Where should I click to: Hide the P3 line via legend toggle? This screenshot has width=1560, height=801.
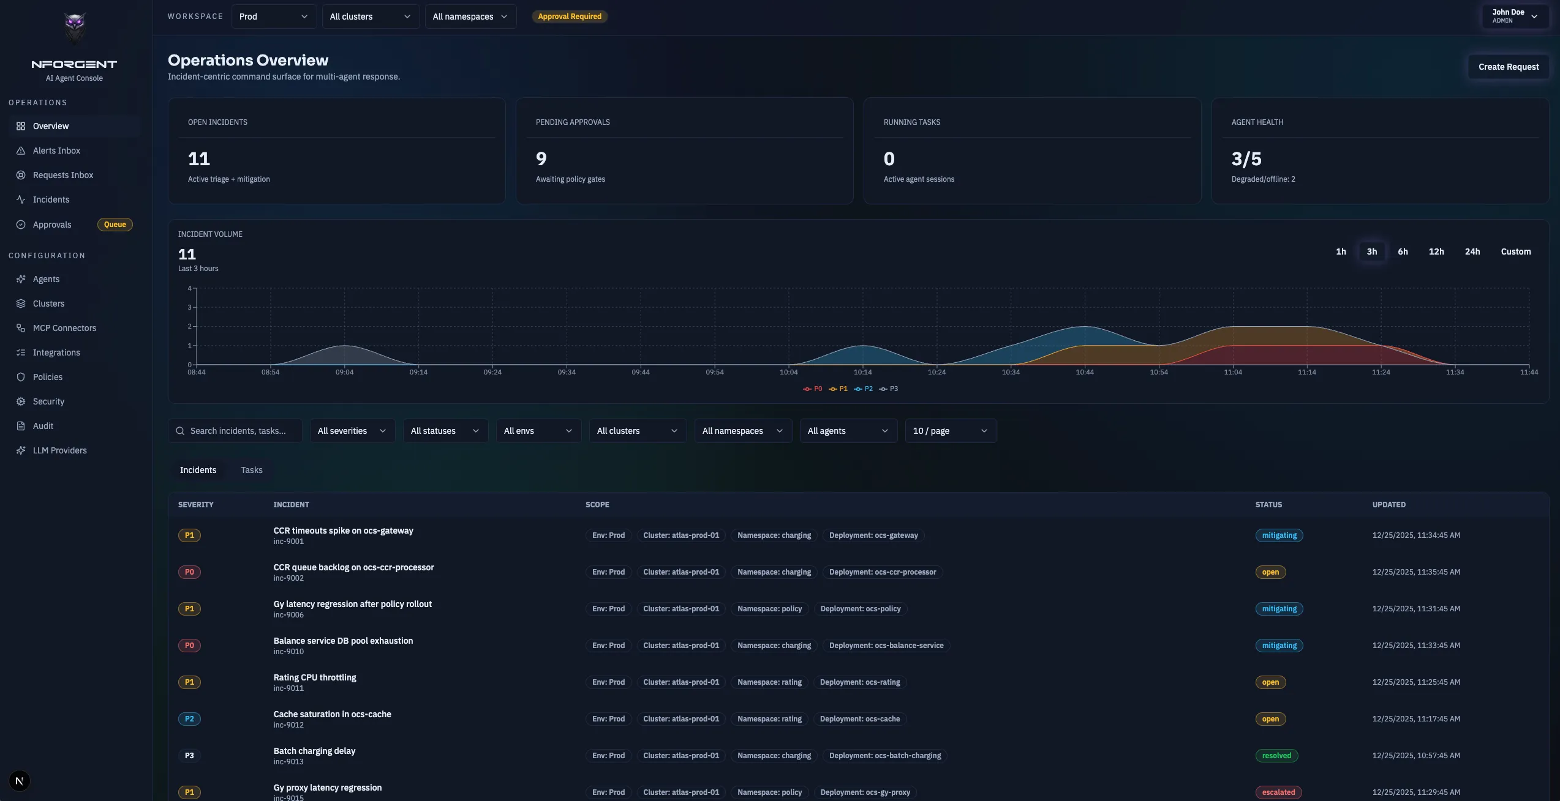point(888,389)
